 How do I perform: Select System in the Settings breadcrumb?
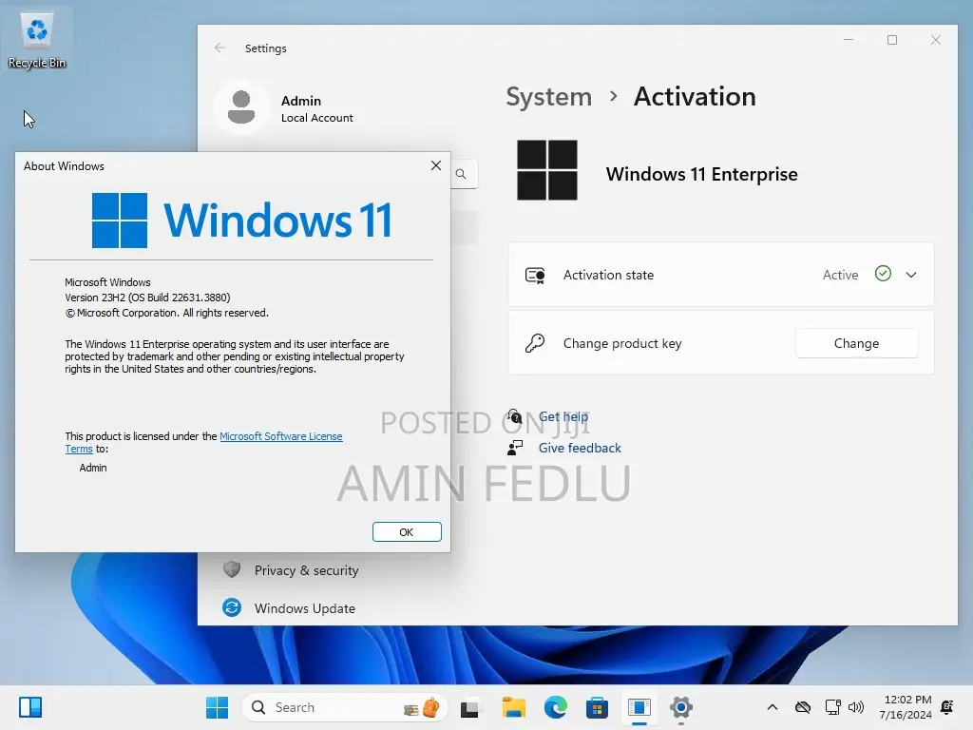pyautogui.click(x=548, y=96)
